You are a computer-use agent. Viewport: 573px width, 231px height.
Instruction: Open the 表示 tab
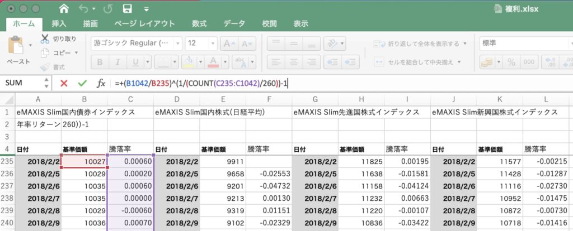click(x=300, y=23)
